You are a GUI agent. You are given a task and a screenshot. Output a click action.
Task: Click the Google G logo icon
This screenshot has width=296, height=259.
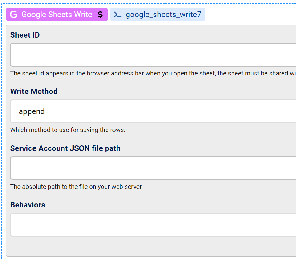pos(14,15)
